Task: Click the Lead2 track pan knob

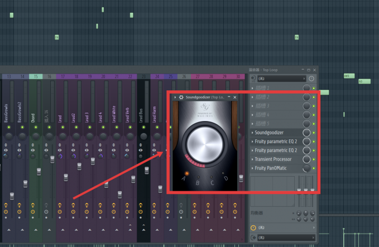Action: (76, 136)
